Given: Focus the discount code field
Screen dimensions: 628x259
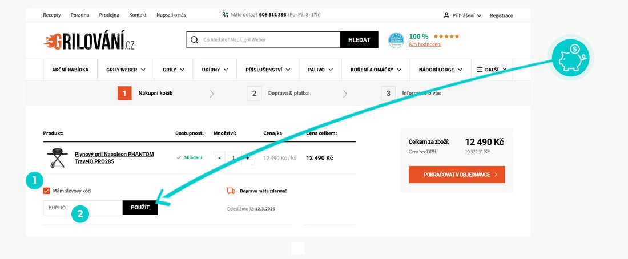Looking at the screenshot, I should (83, 208).
